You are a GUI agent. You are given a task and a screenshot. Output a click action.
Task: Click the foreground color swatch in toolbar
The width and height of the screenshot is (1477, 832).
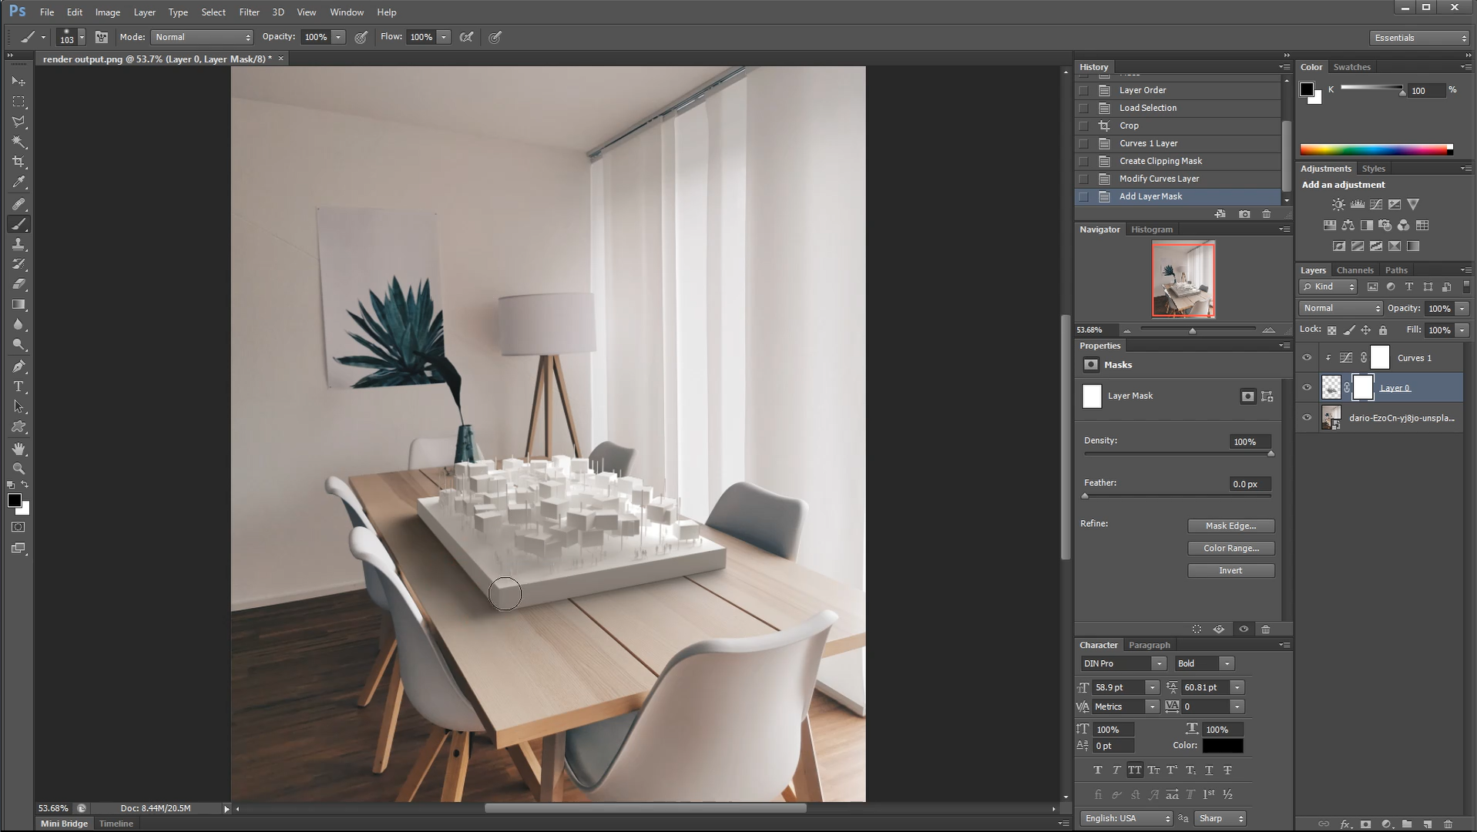(14, 501)
